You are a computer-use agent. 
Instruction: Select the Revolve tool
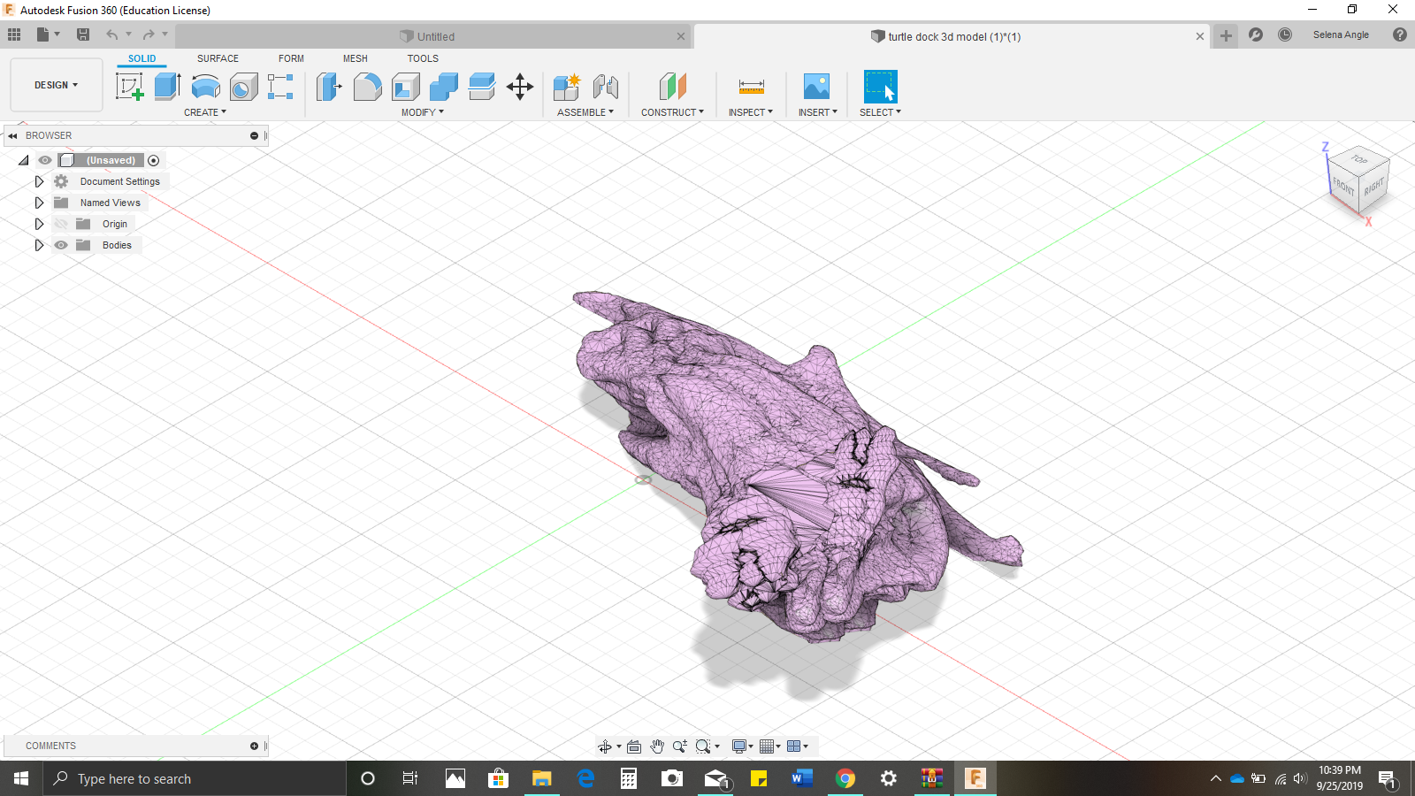(205, 87)
